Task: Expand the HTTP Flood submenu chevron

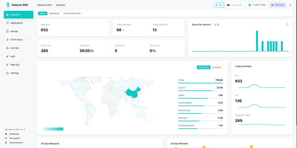Action: point(30,40)
